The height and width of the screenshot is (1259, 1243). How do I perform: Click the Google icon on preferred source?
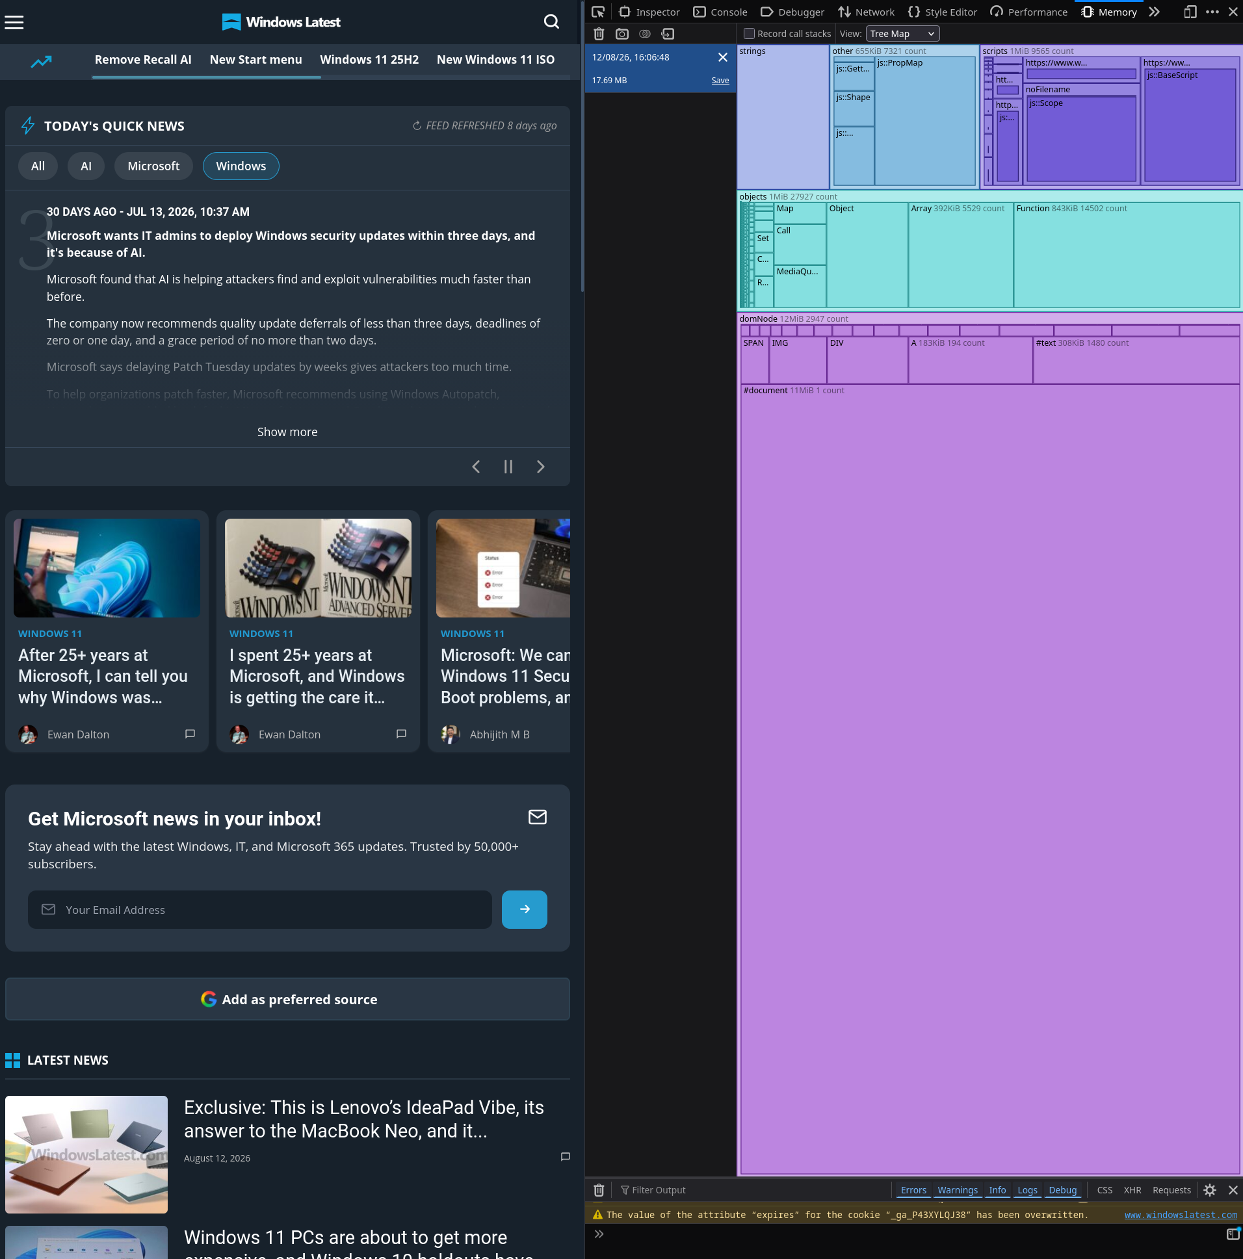point(209,999)
